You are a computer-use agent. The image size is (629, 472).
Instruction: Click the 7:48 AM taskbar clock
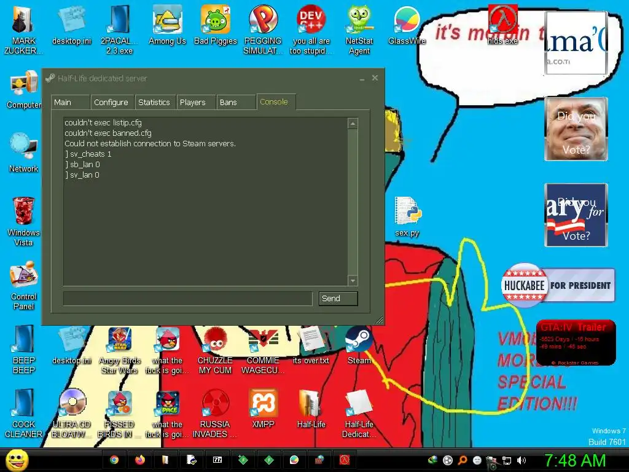point(575,461)
